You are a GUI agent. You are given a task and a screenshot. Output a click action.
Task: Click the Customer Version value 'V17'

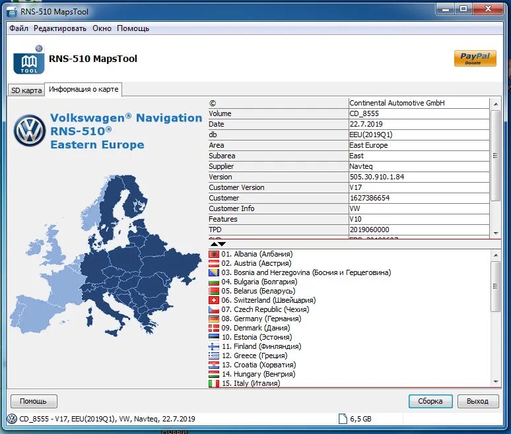tap(419, 187)
